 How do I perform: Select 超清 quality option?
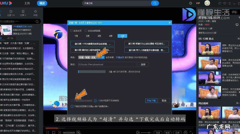pos(93,57)
